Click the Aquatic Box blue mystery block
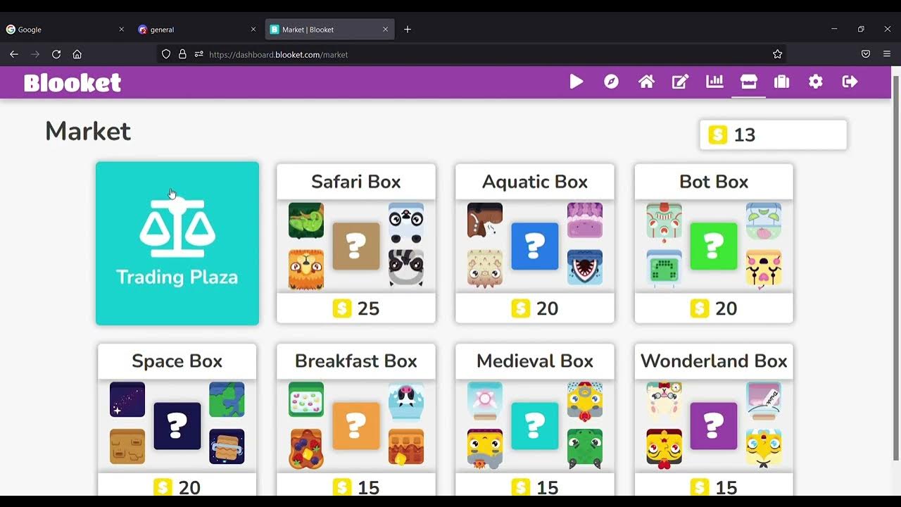This screenshot has height=507, width=901. click(x=535, y=246)
